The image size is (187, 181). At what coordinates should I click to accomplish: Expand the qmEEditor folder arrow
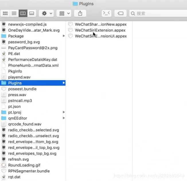pyautogui.click(x=64, y=118)
